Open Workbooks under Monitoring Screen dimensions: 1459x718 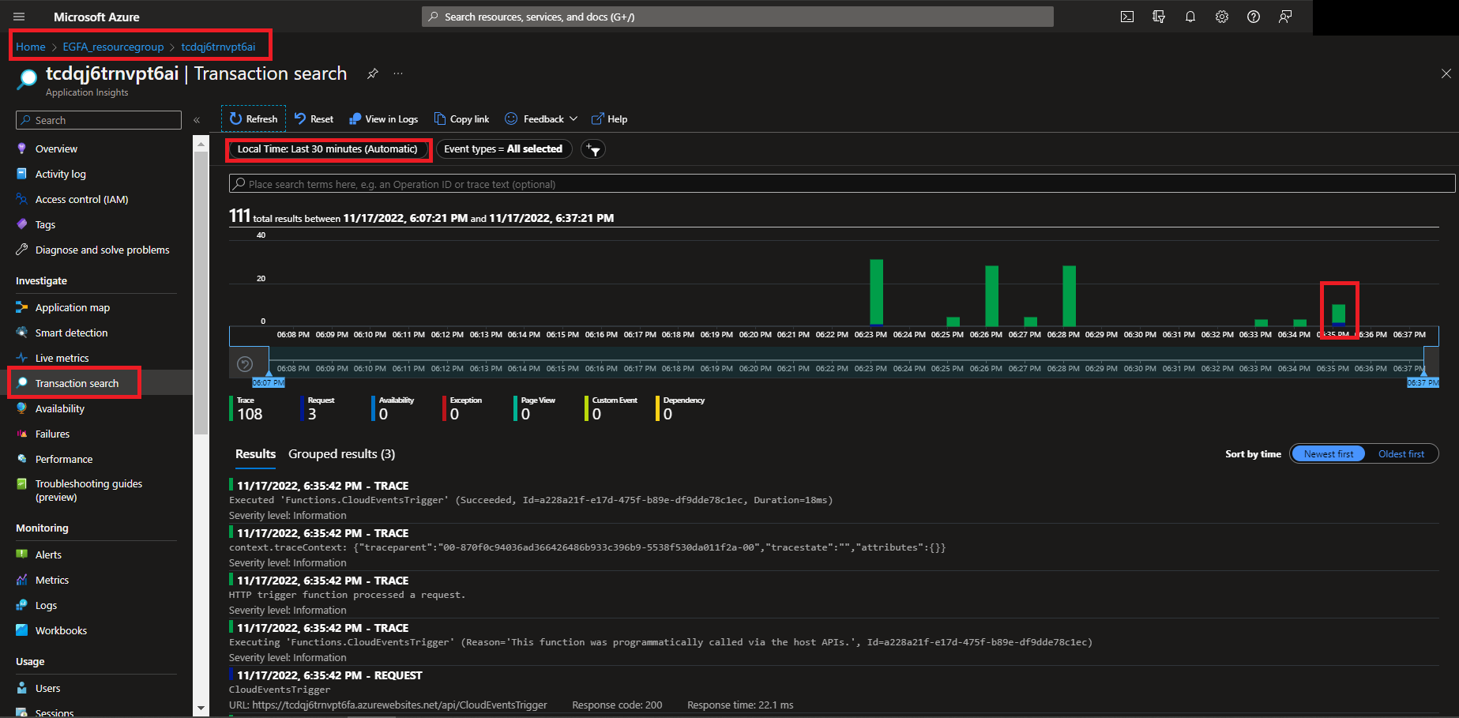(x=61, y=630)
